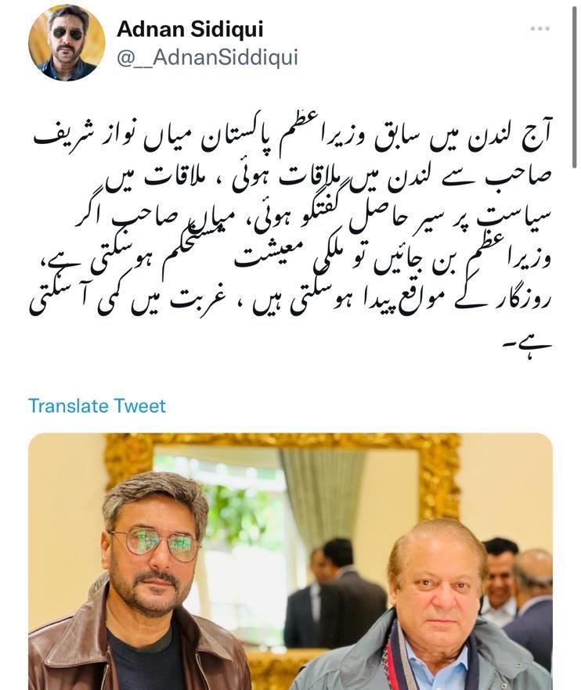Viewport: 581px width, 690px height.
Task: Open the @__AdnanSiddiqui handle link
Action: click(x=207, y=58)
